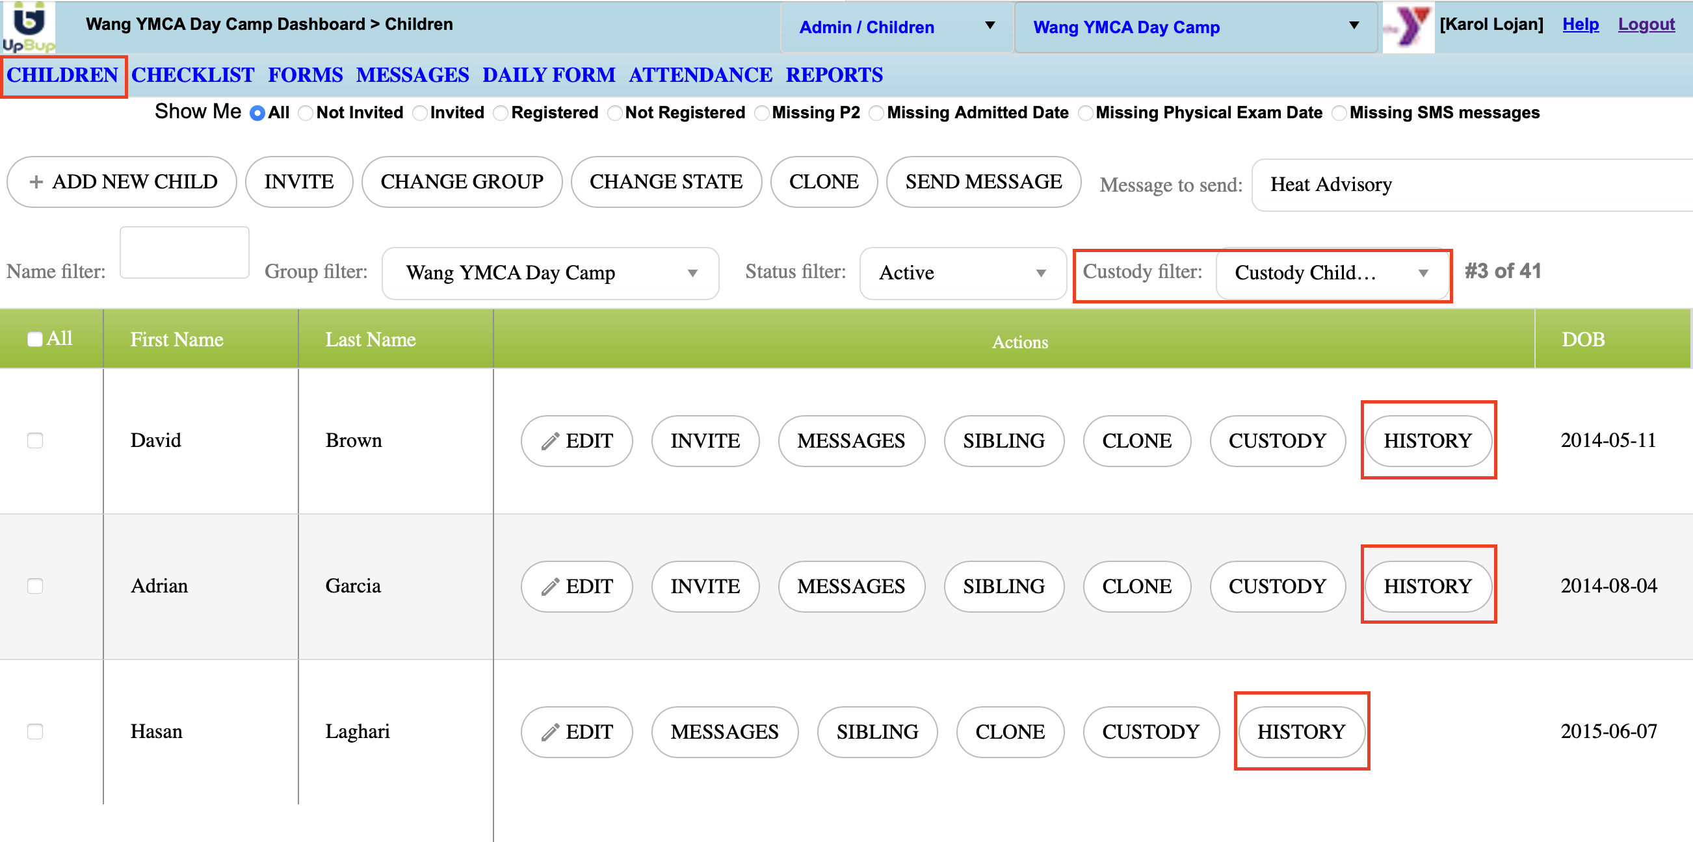Click plus icon on Add New Child
Viewport: 1693px width, 842px height.
36,181
